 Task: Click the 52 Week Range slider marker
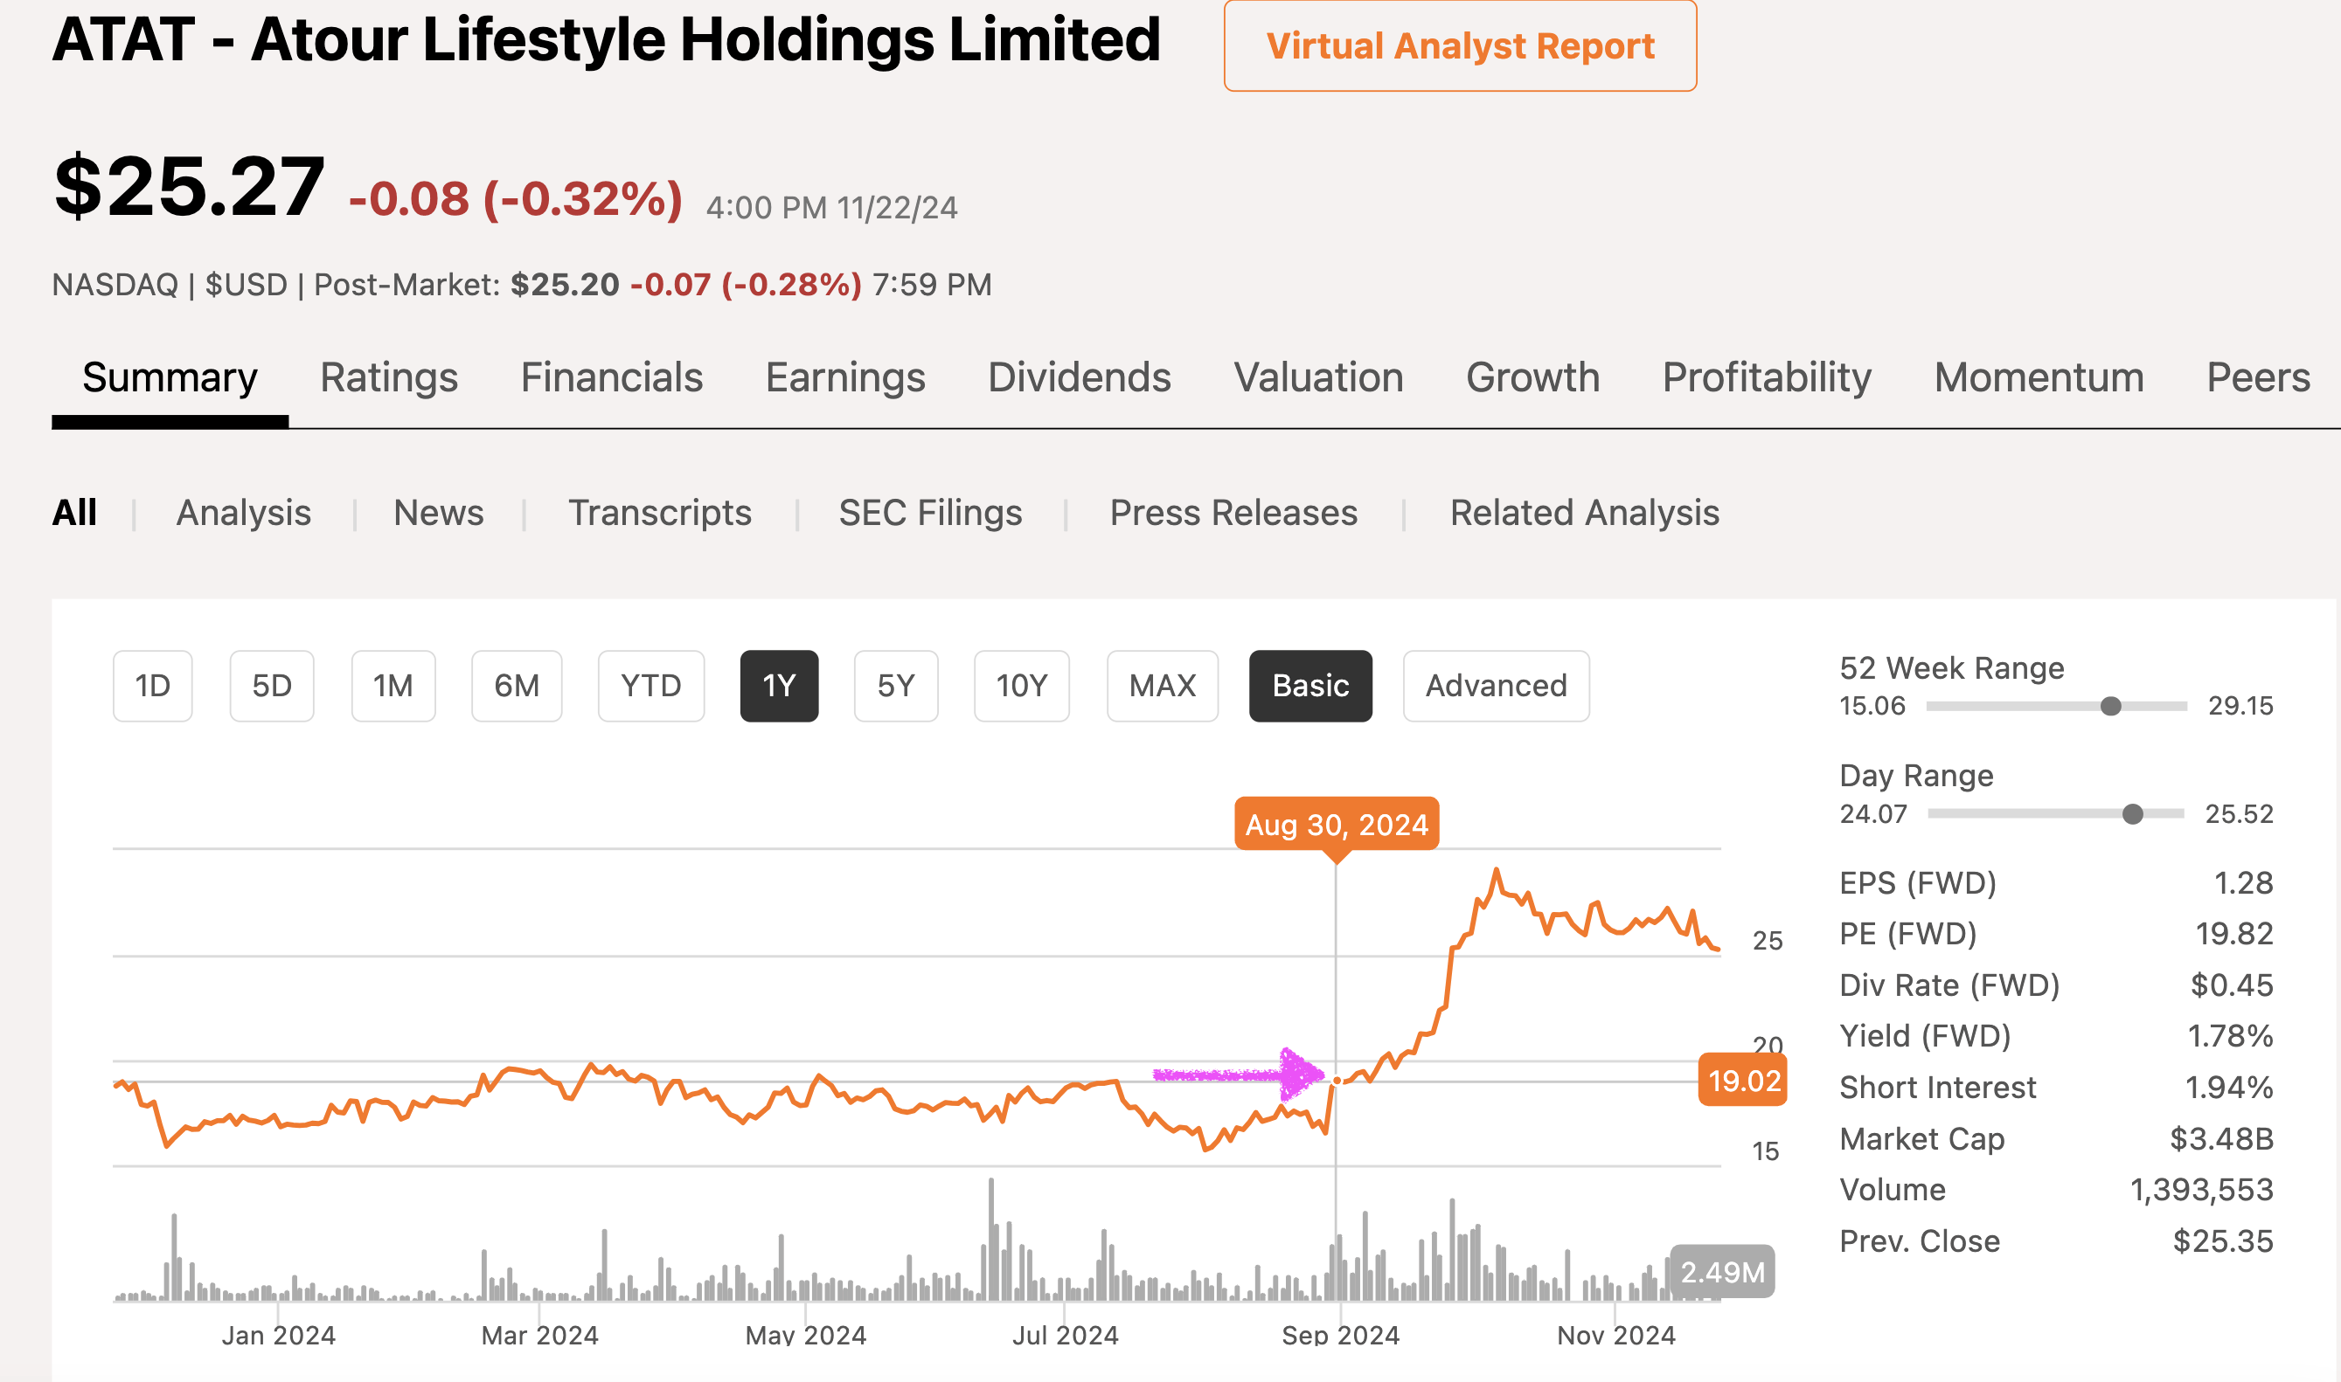tap(2111, 707)
